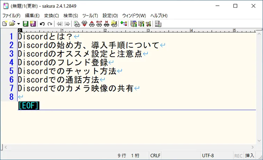Find next with the down-arrow eyes icon
The width and height of the screenshot is (263, 160).
point(85,24)
